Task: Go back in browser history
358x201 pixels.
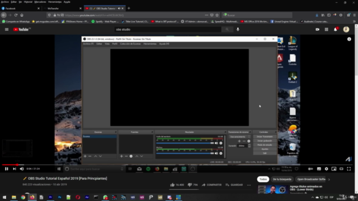Action: point(4,15)
